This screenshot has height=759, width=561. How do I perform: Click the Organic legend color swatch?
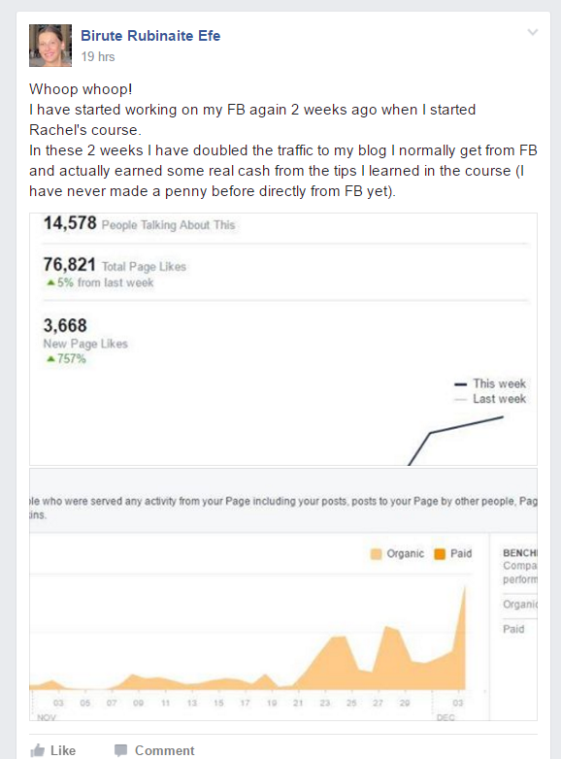point(376,554)
